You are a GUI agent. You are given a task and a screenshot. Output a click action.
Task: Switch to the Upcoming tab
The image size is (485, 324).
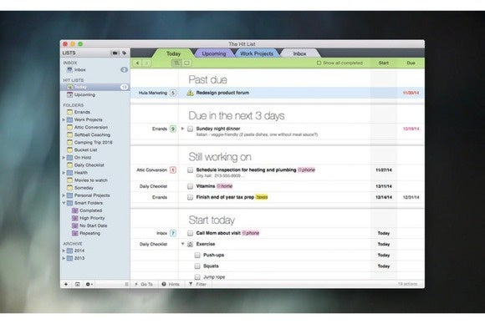(x=214, y=53)
